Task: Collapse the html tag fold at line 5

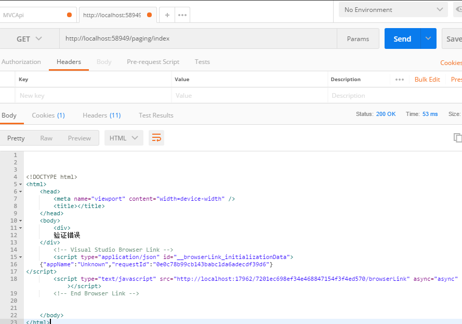Action: click(x=21, y=184)
